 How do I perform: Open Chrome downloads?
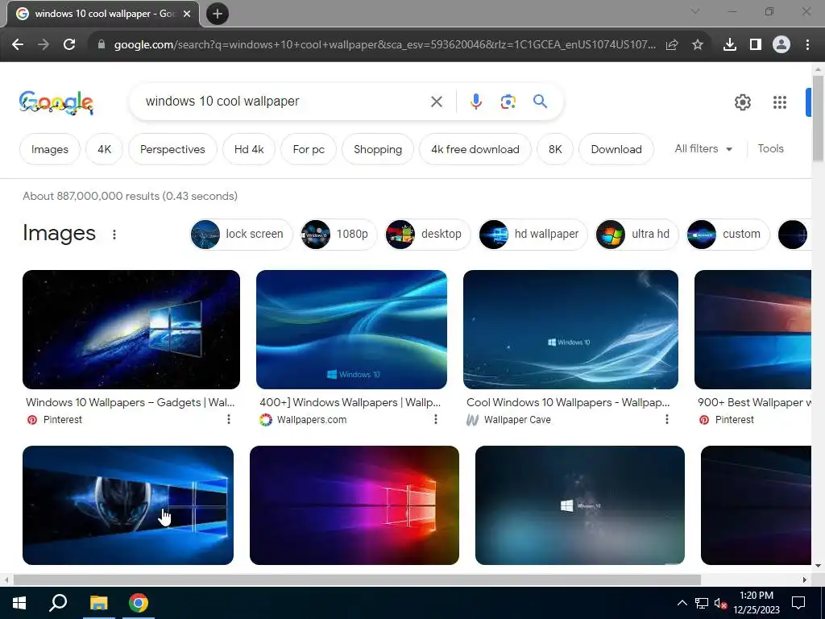[730, 45]
